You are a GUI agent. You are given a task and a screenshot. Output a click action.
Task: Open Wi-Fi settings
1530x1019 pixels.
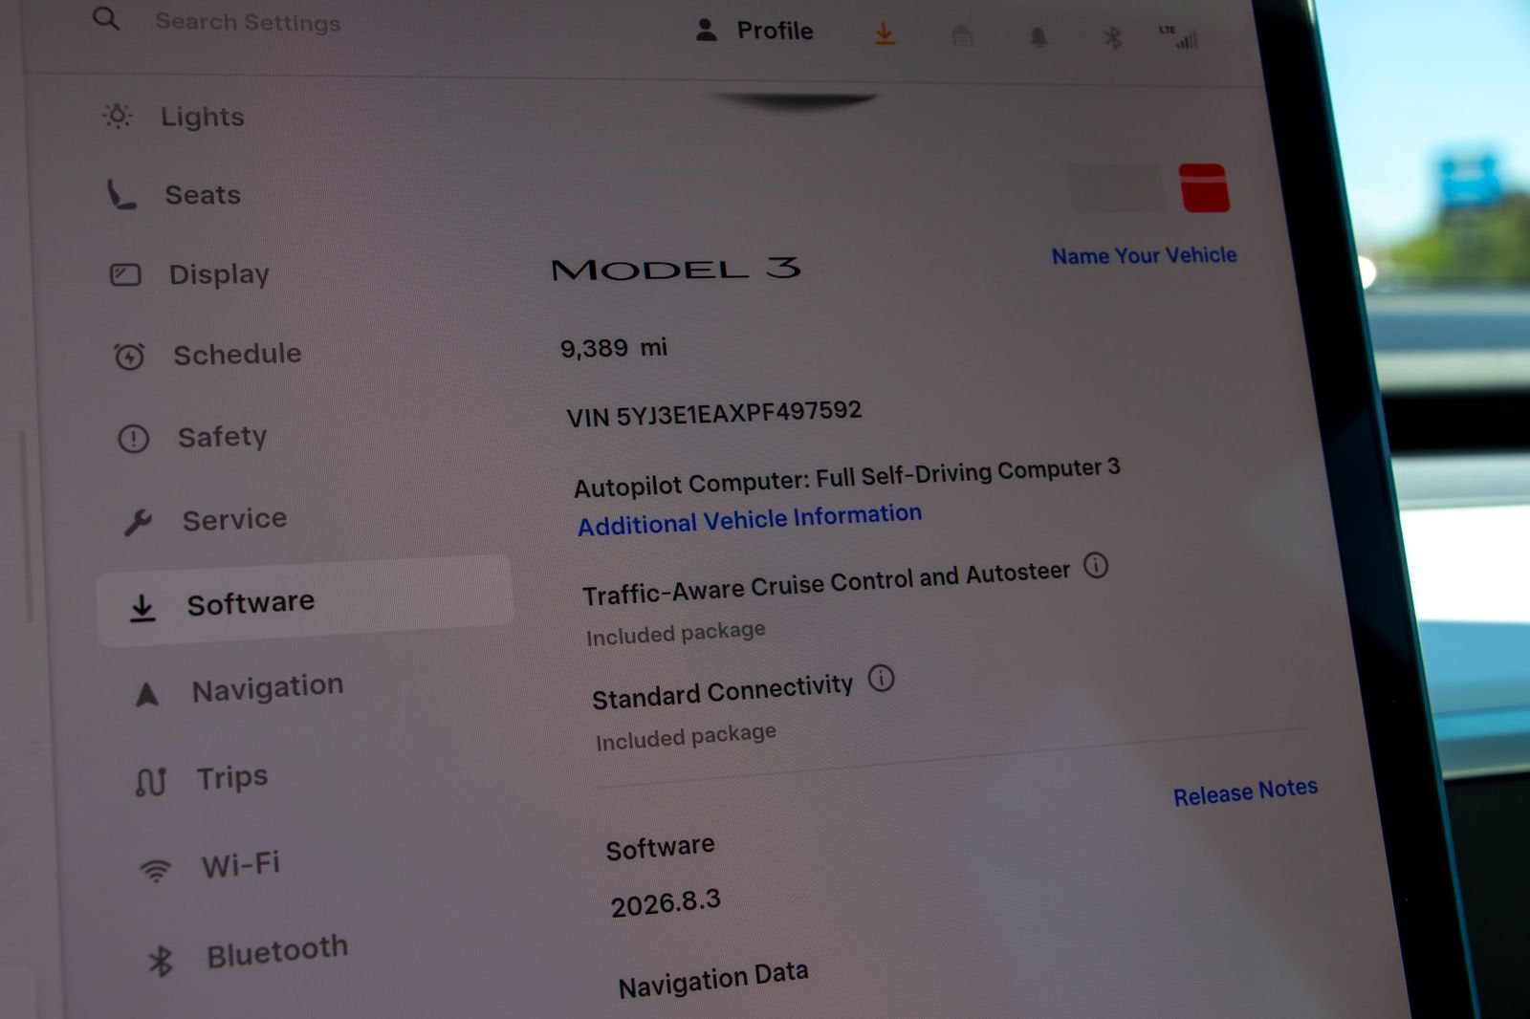point(241,865)
